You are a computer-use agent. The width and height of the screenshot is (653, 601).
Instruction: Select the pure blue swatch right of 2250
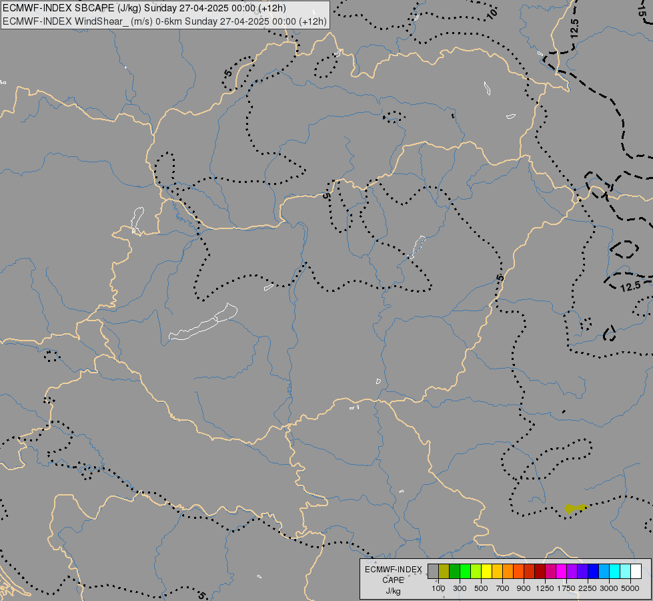click(593, 572)
